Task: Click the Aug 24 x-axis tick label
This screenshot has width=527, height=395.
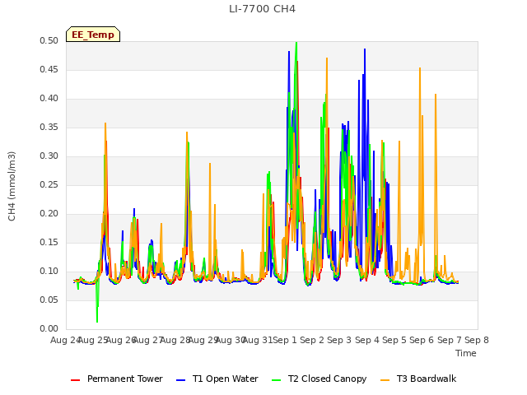Action: pyautogui.click(x=65, y=340)
